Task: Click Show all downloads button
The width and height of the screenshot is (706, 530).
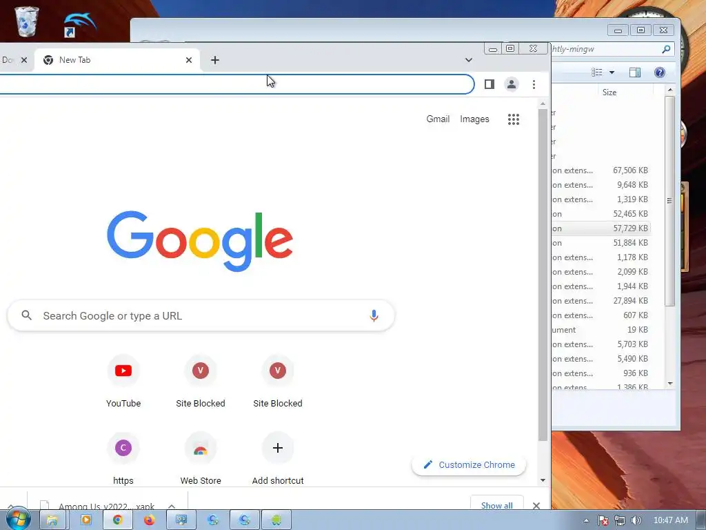Action: coord(496,504)
